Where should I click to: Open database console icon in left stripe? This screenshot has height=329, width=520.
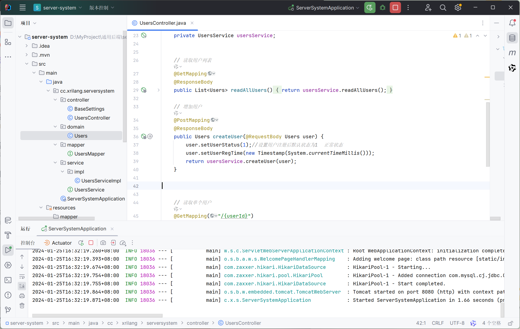[x=8, y=220]
